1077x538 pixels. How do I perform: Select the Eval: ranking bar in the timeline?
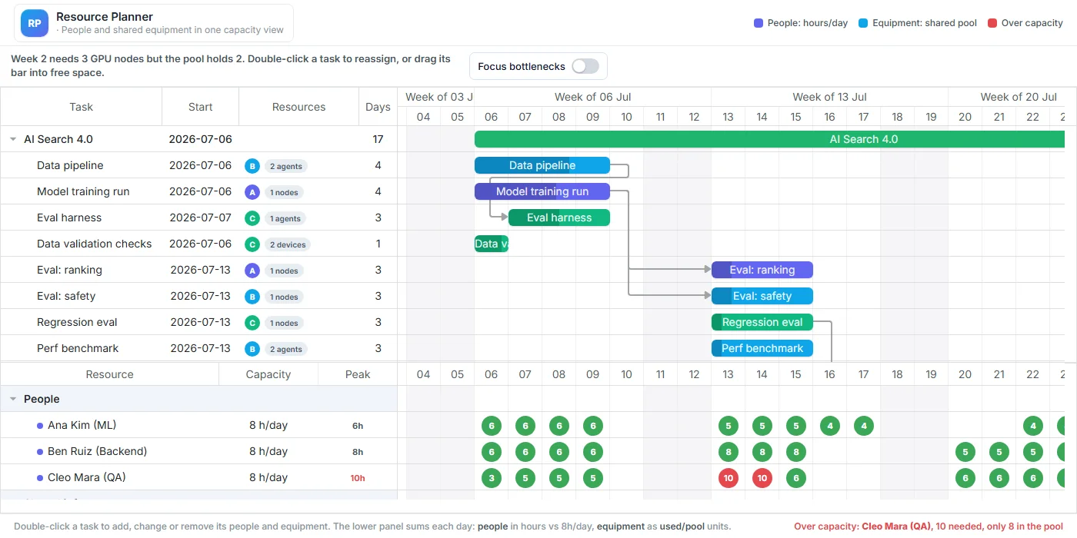point(762,270)
